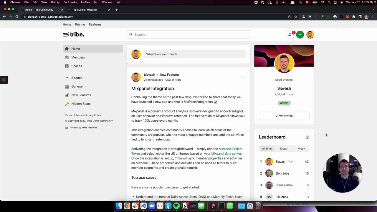Click the Leaderboard info icon
Viewport: 377px width, 212px height.
coord(307,137)
